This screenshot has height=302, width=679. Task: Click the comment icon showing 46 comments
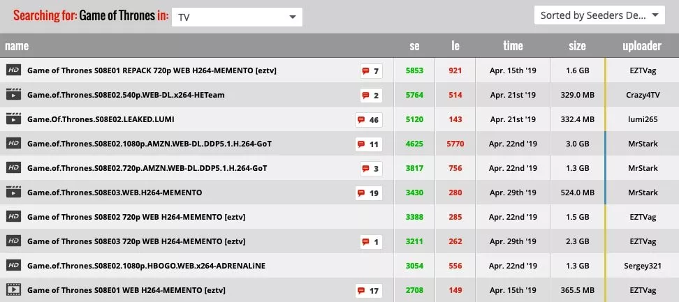pos(369,119)
